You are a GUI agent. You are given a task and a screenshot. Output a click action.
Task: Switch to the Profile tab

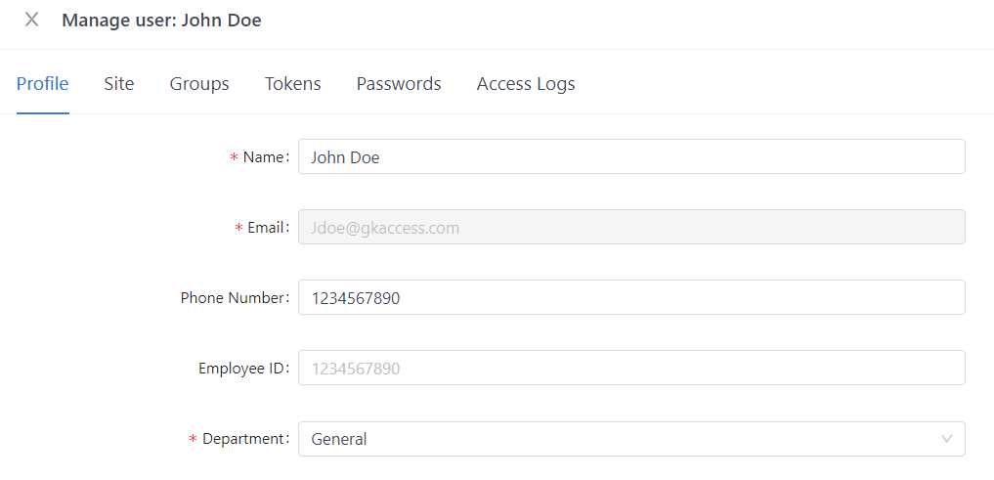pos(43,84)
